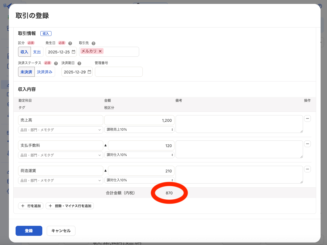Click the 管理番号 input field

coord(119,72)
